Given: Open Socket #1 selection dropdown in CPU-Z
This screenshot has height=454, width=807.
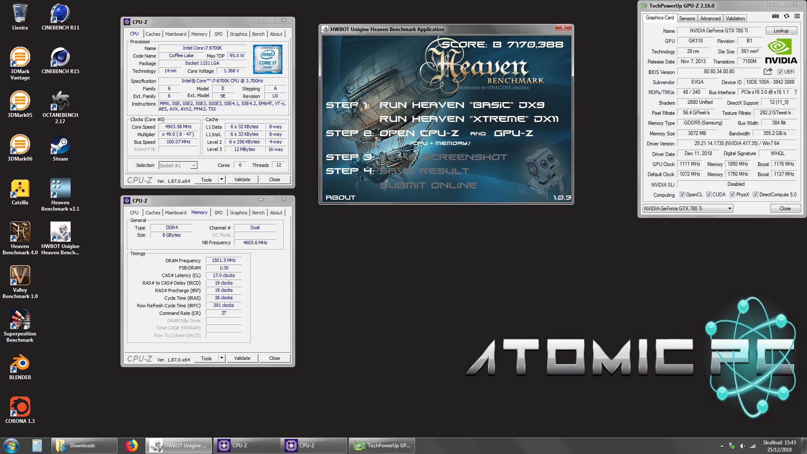Looking at the screenshot, I should 178,166.
